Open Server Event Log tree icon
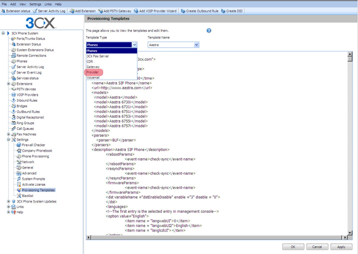The height and width of the screenshot is (254, 358). (14, 72)
